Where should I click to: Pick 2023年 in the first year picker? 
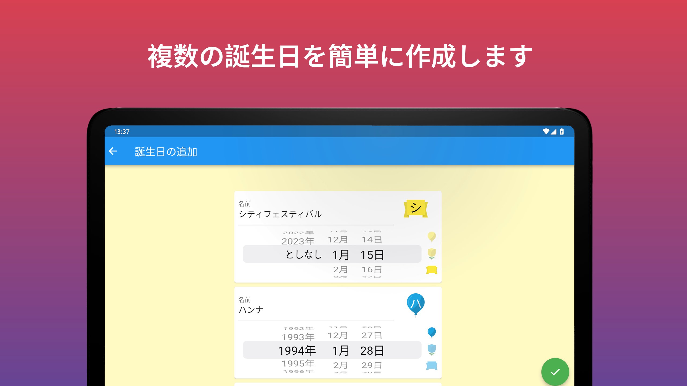click(298, 241)
